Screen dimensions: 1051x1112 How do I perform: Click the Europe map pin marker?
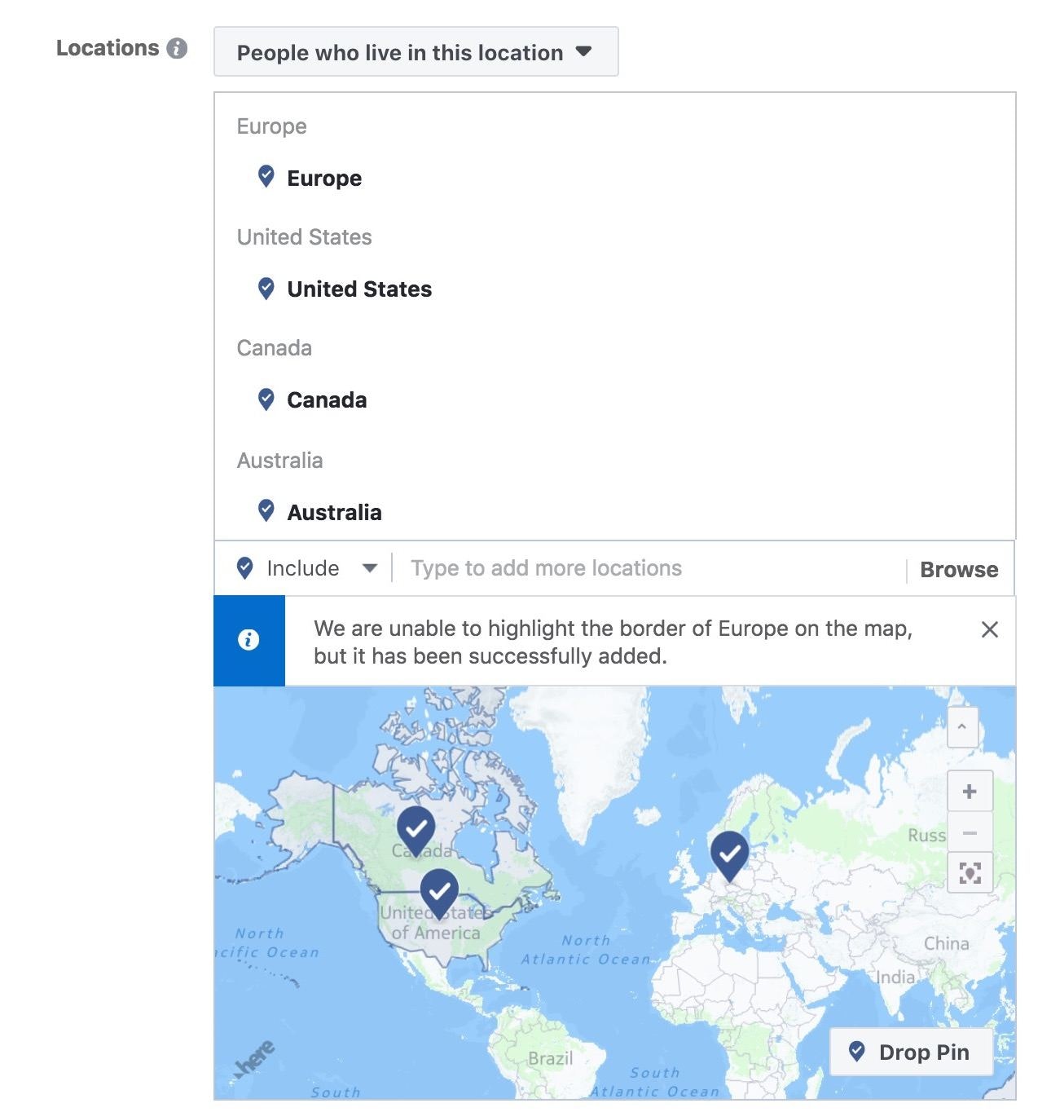pyautogui.click(x=730, y=854)
